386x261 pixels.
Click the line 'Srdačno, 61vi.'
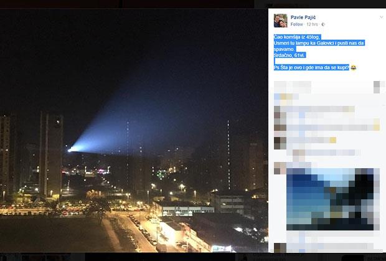289,55
